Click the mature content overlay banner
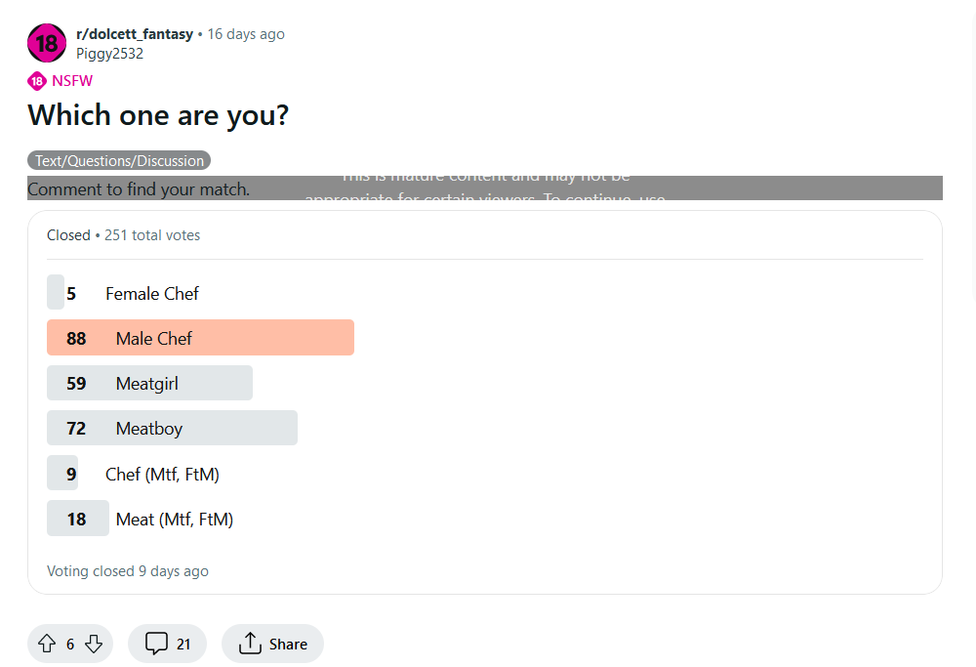Image resolution: width=976 pixels, height=667 pixels. pos(485,188)
